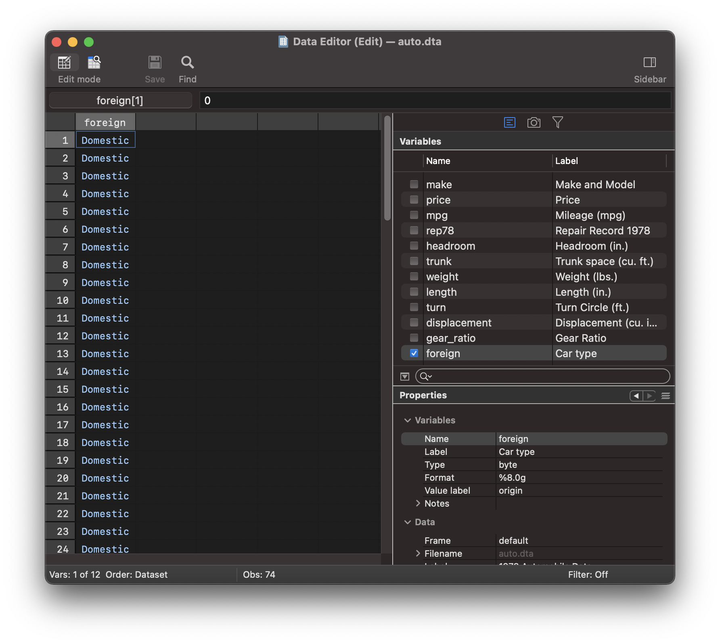This screenshot has height=644, width=720.
Task: Check the length variable checkbox
Action: (414, 292)
